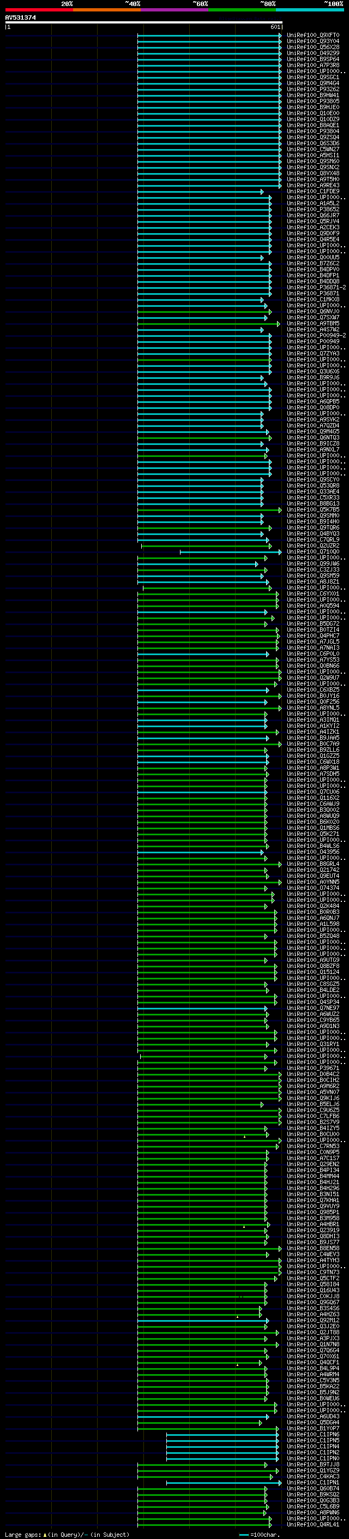Viewport: 349px width, 1539px height.
Task: Select hit label UniRef100_B9HW41
Action: [x=312, y=95]
